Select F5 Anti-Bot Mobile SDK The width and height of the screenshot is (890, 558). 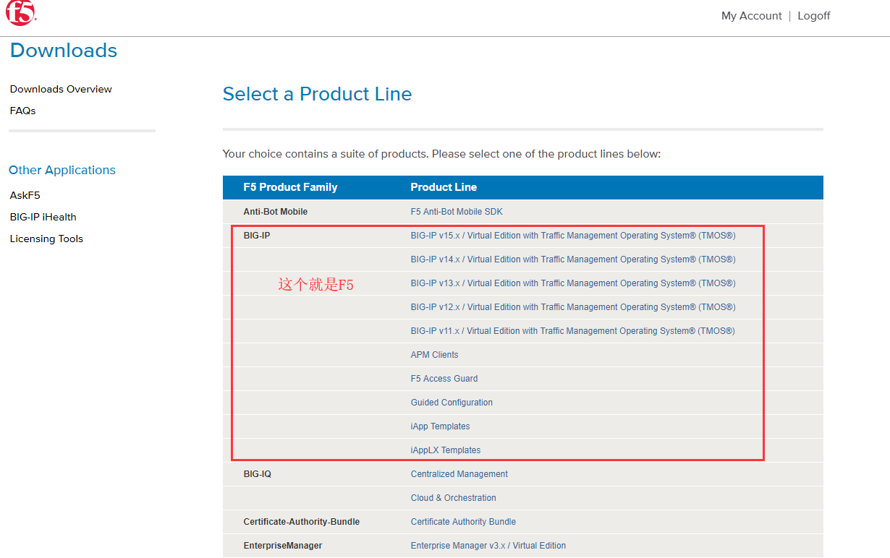pyautogui.click(x=457, y=212)
